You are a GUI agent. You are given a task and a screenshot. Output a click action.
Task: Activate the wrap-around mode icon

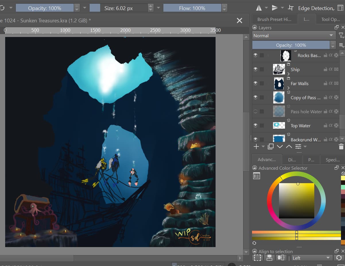click(x=291, y=8)
